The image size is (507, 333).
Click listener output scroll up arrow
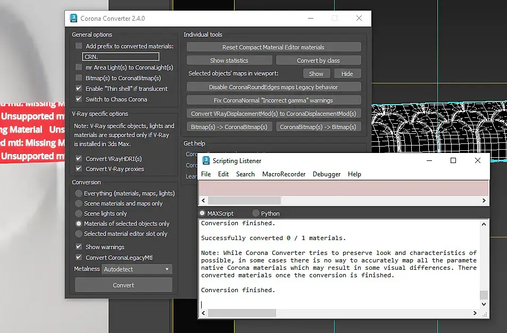(x=484, y=224)
